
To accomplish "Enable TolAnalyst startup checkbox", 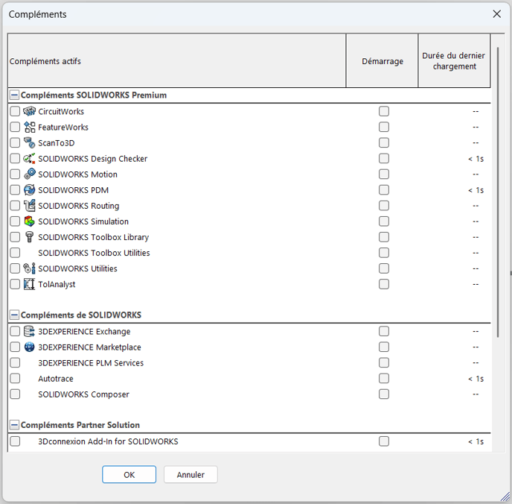I will click(x=384, y=284).
